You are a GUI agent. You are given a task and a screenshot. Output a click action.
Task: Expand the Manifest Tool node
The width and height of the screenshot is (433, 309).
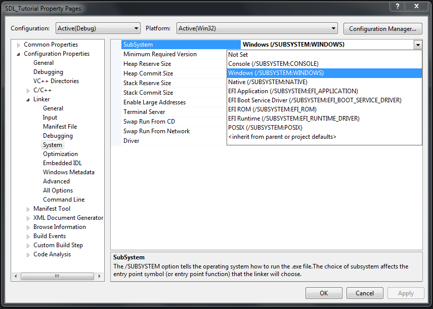(28, 209)
